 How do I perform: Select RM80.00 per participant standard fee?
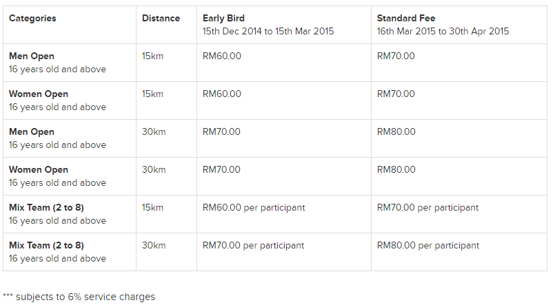(x=428, y=246)
